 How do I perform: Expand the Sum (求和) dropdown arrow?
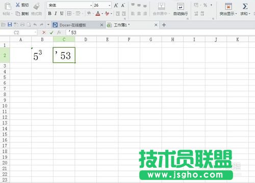pyautogui.click(x=249, y=14)
